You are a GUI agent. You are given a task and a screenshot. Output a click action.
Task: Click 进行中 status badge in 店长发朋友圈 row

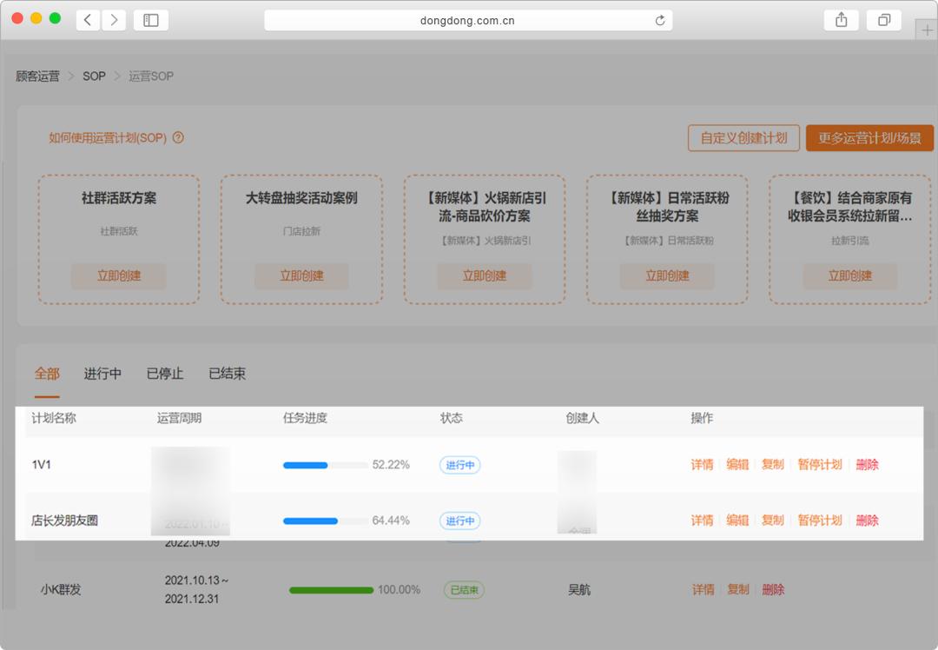(460, 521)
